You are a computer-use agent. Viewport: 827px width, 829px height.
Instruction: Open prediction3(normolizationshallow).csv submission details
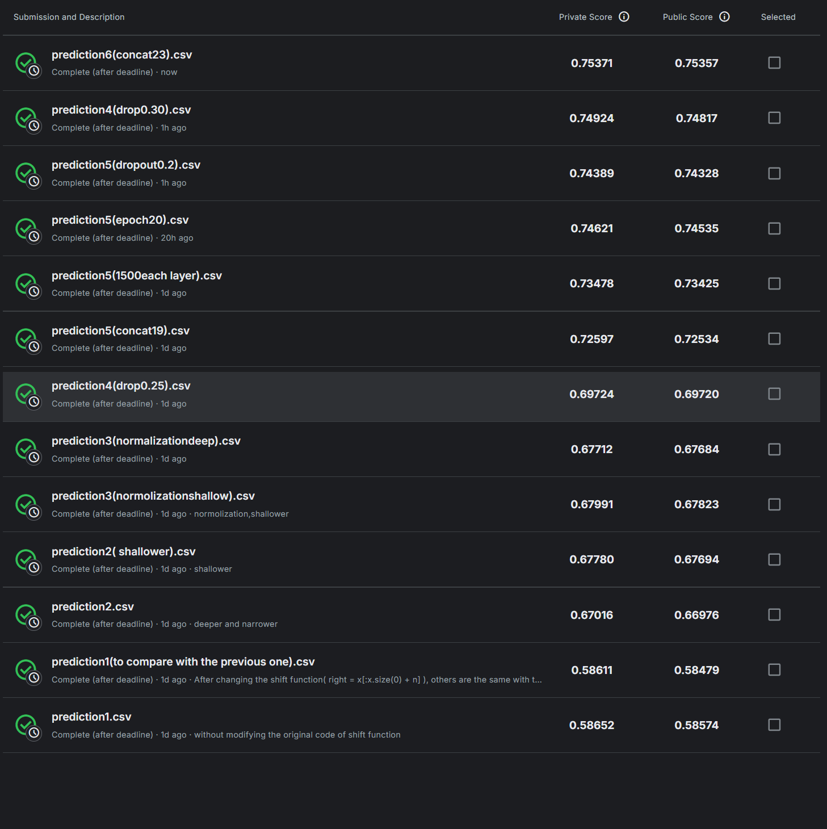[153, 496]
